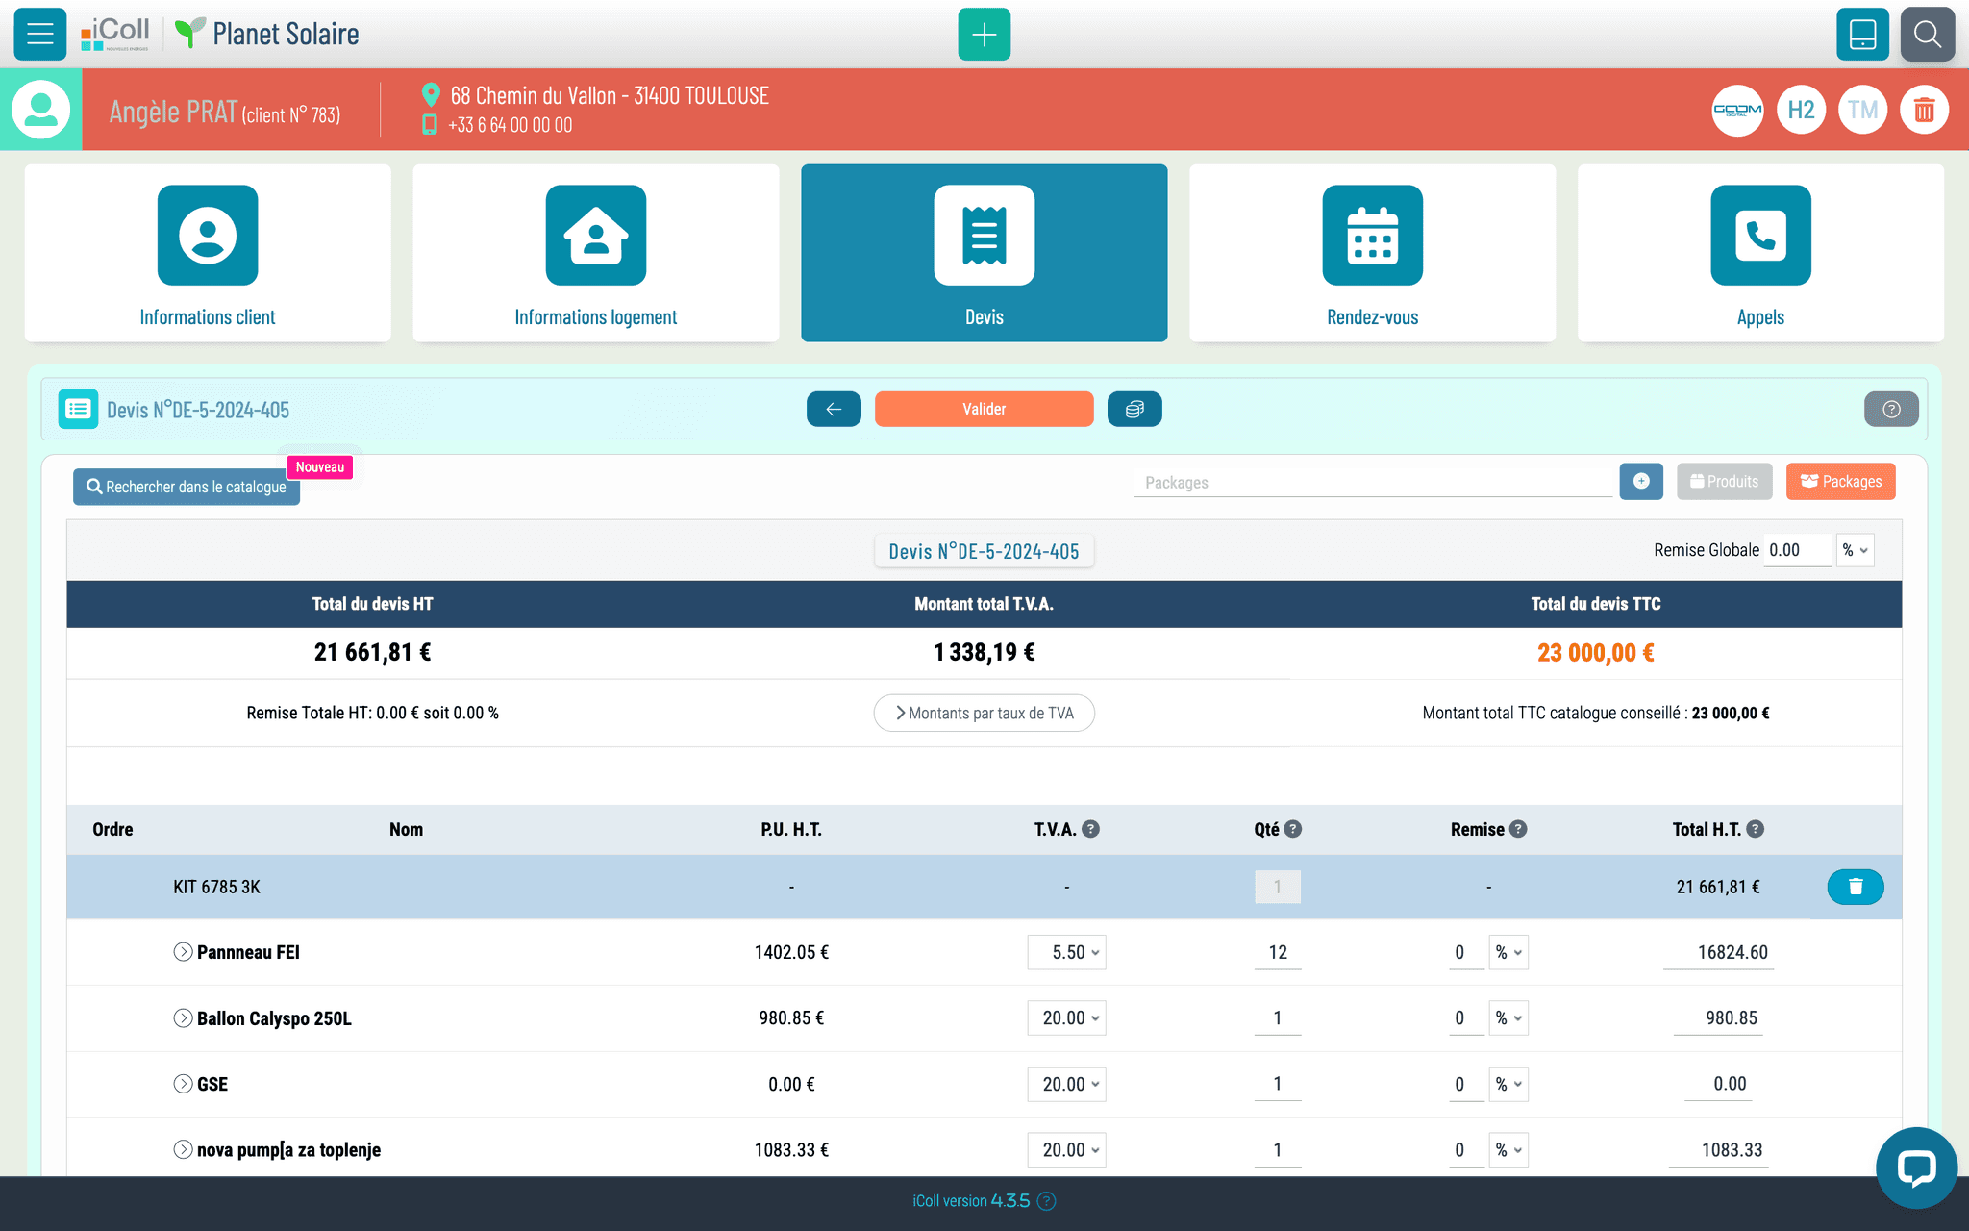Click the Nouveau pink badge
Image resolution: width=1969 pixels, height=1231 pixels.
(320, 467)
